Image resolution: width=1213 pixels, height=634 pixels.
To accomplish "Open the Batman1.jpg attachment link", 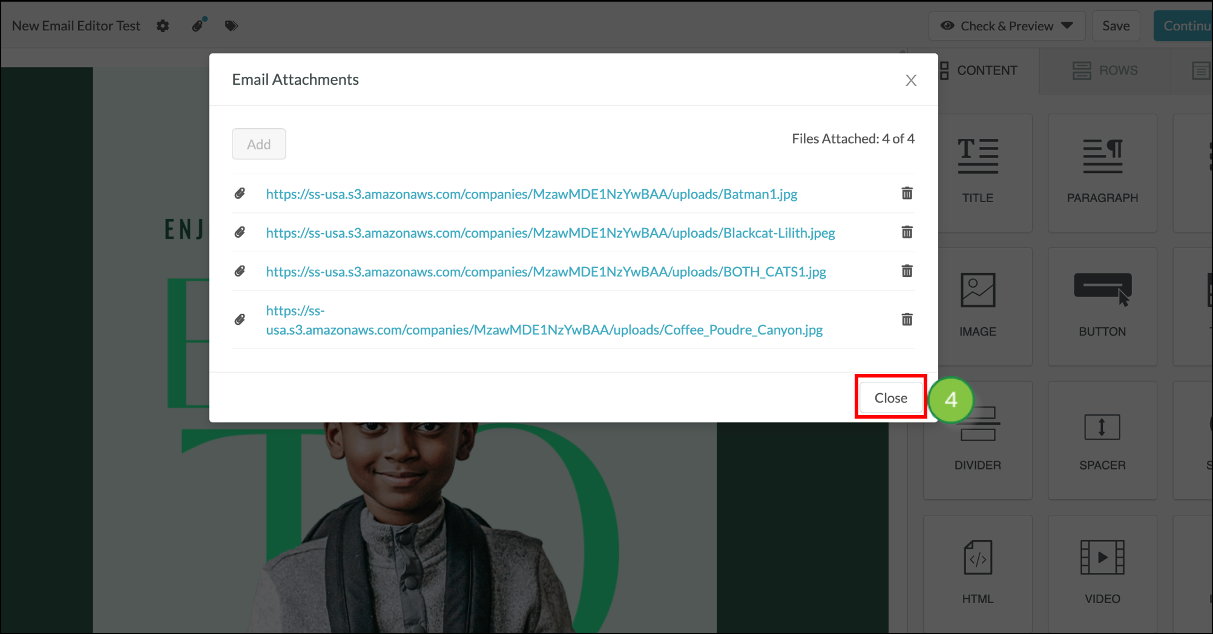I will 531,194.
